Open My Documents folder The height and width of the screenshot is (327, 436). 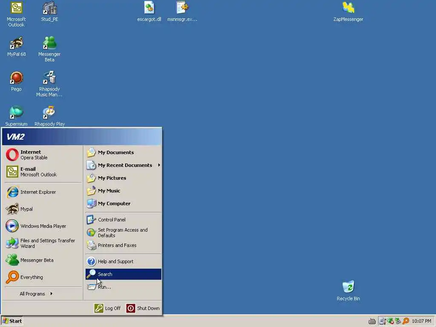click(123, 152)
